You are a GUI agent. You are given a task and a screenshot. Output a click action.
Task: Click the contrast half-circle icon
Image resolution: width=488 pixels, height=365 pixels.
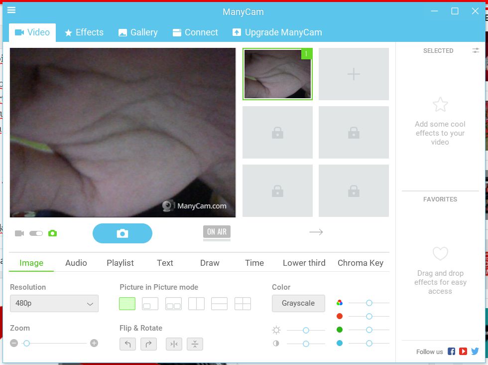pos(276,344)
